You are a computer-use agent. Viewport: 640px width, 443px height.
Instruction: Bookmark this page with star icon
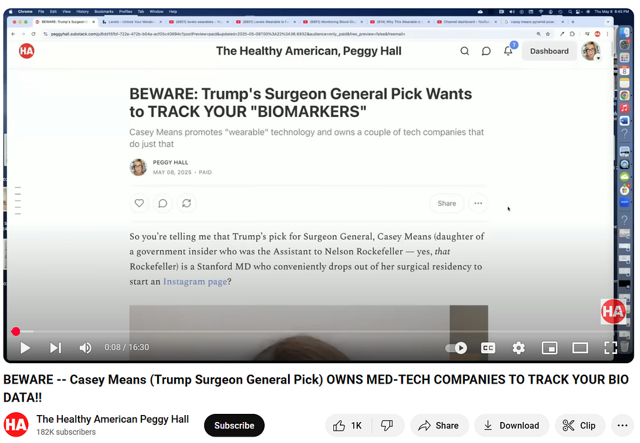(x=547, y=34)
